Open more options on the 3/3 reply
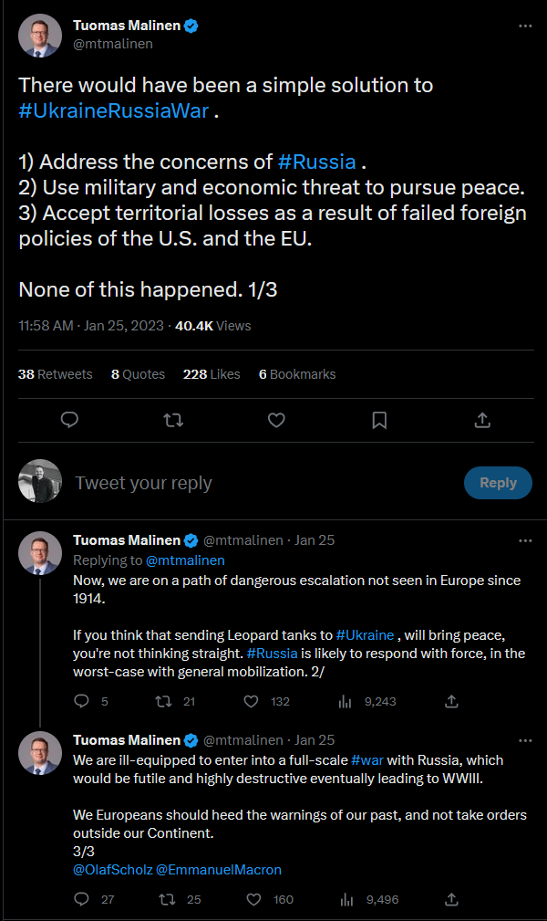The height and width of the screenshot is (921, 547). [525, 740]
